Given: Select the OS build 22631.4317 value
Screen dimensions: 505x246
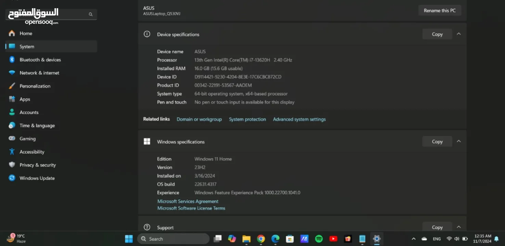Looking at the screenshot, I should (205, 184).
